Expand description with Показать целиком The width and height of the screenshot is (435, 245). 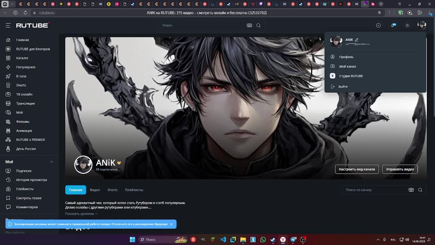81,214
